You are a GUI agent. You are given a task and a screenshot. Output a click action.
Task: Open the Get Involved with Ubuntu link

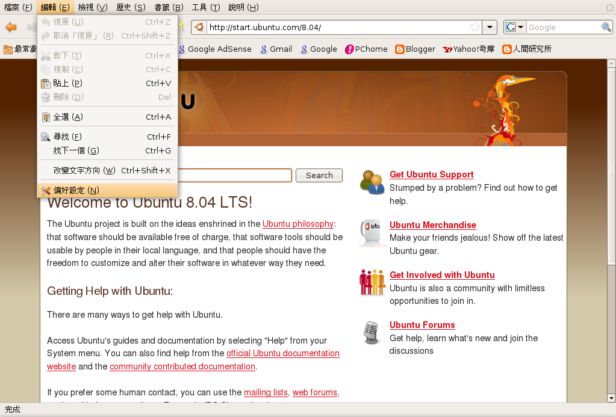pyautogui.click(x=442, y=275)
